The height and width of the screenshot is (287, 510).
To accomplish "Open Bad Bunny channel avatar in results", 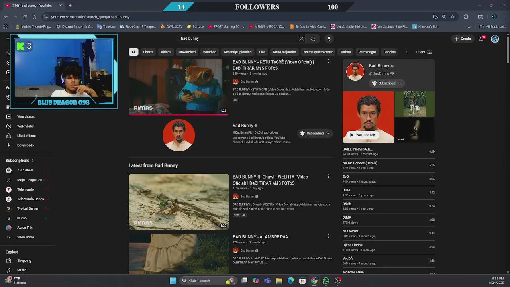I will (178, 135).
